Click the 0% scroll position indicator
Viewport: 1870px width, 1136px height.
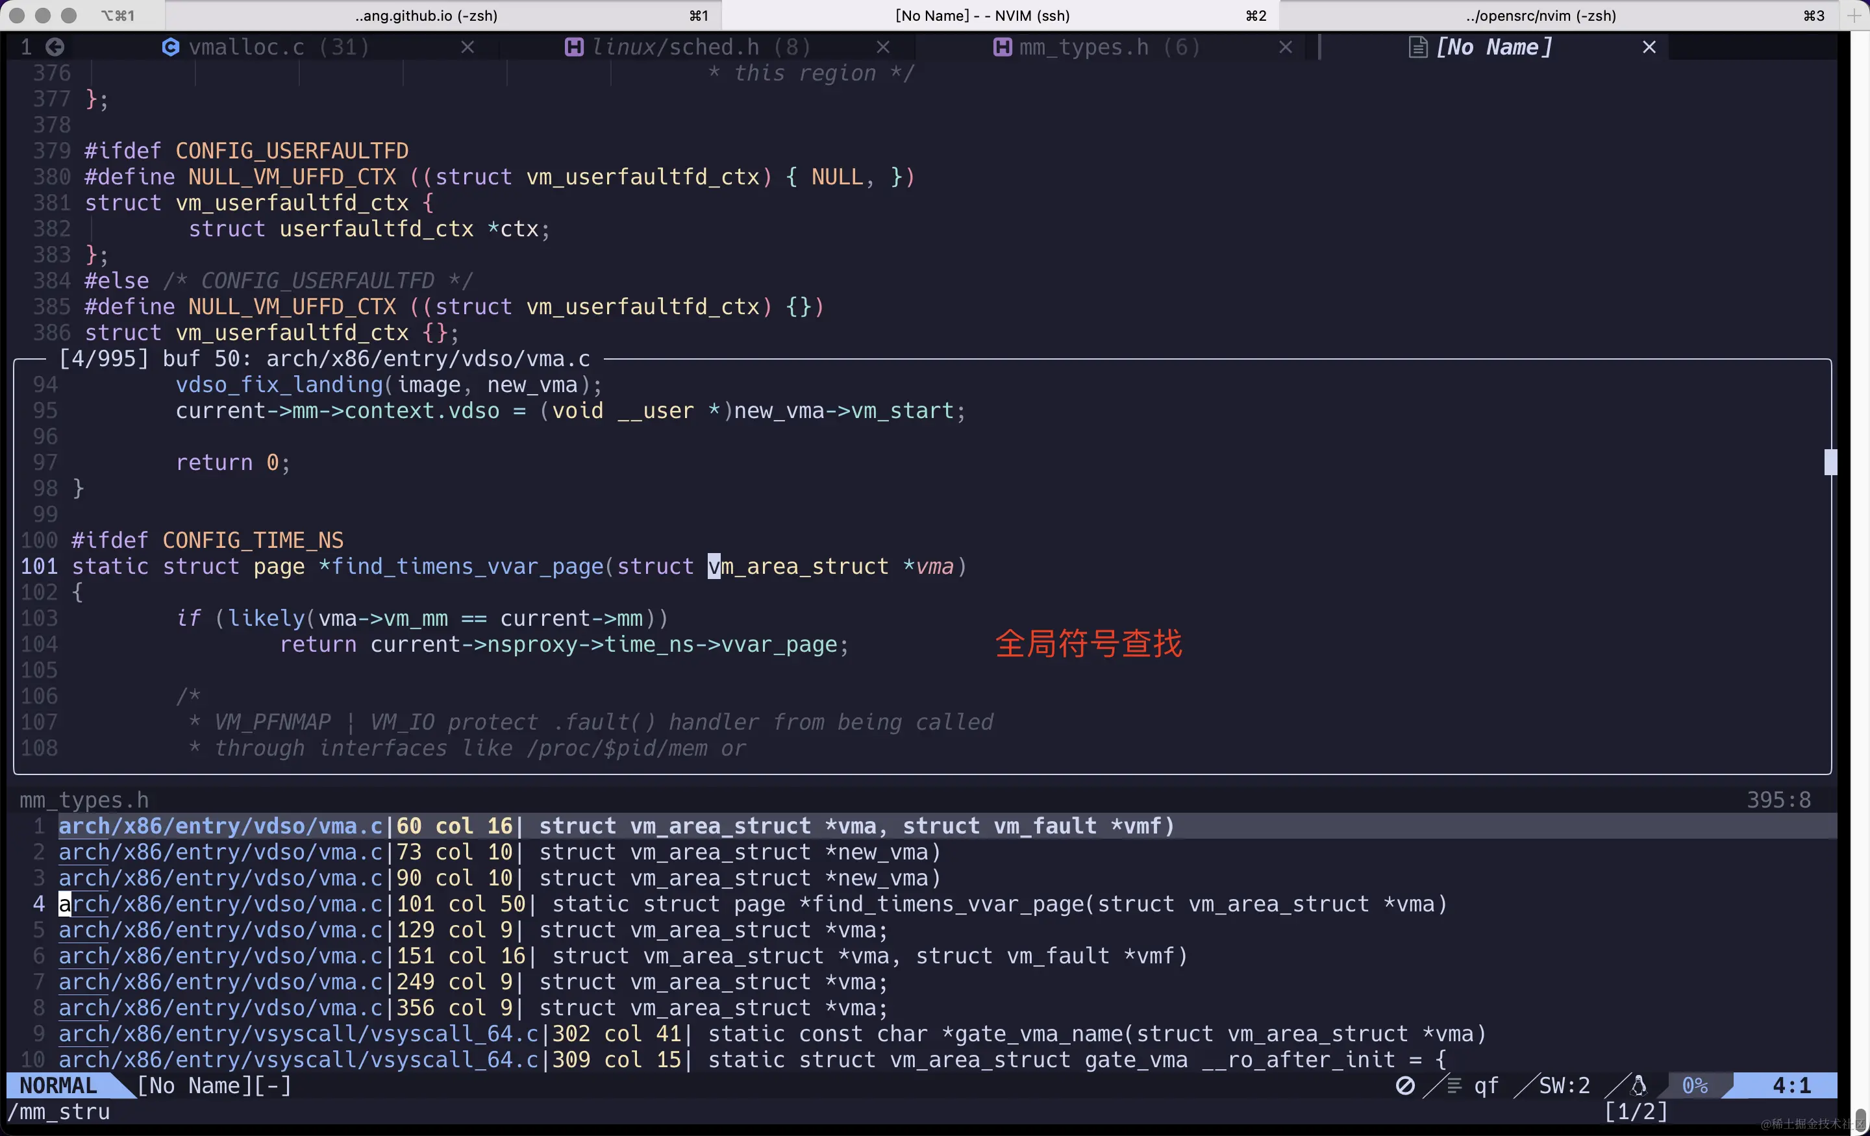click(1695, 1086)
